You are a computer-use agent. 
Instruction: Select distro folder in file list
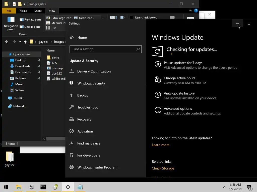coord(53,58)
